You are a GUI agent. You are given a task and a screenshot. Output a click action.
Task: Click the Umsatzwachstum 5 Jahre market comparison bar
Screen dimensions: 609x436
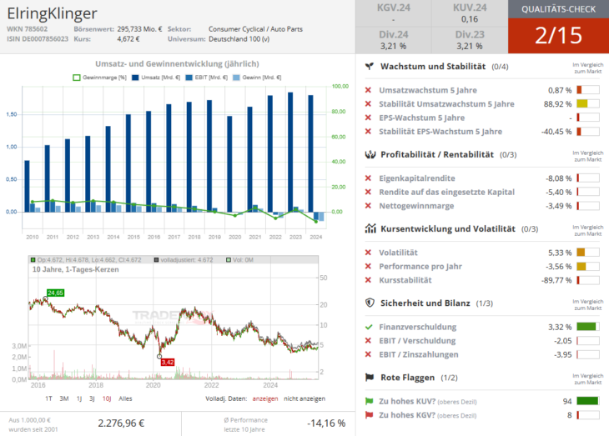tap(588, 90)
